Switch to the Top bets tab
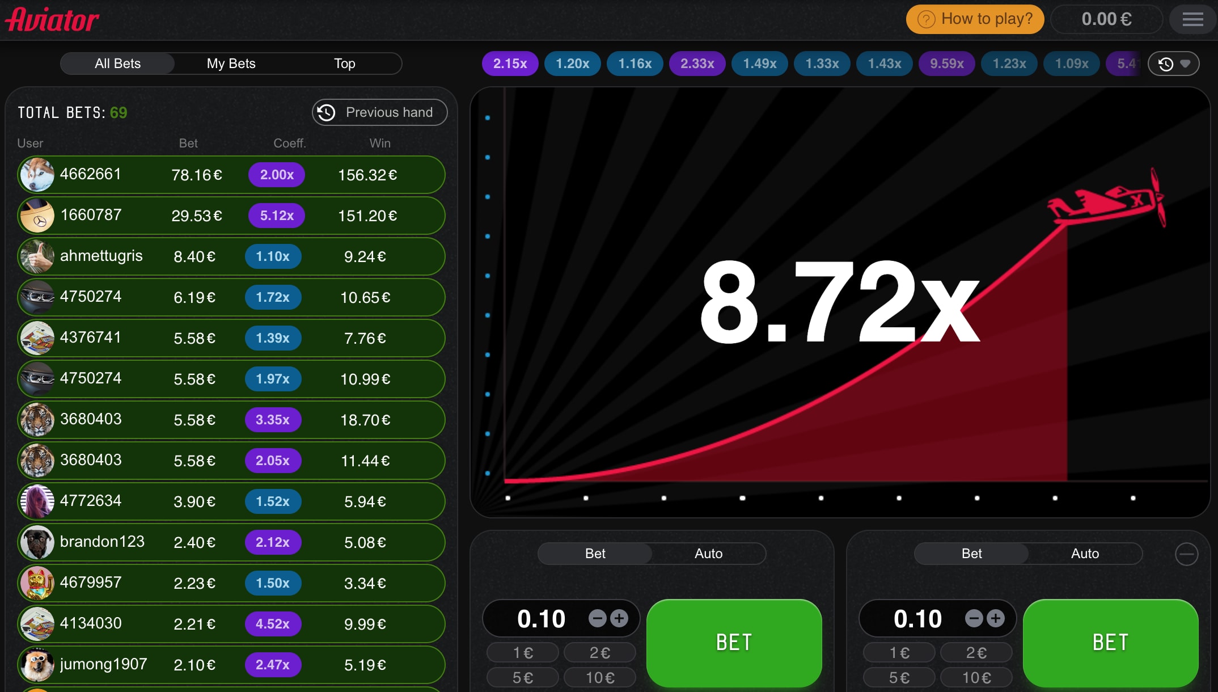The height and width of the screenshot is (692, 1218). [x=344, y=64]
